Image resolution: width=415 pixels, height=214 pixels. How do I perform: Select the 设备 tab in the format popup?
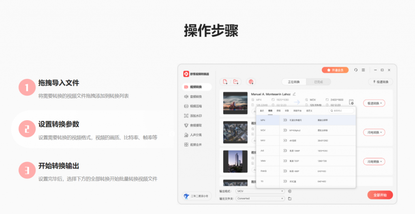click(287, 111)
